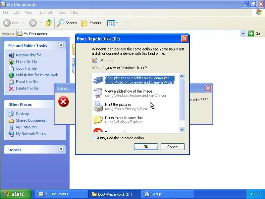
Task: Toggle the Folders pane button
Action: [x=91, y=23]
